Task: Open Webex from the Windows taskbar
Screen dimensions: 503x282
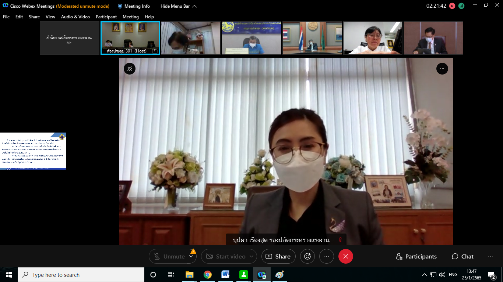Action: point(262,275)
